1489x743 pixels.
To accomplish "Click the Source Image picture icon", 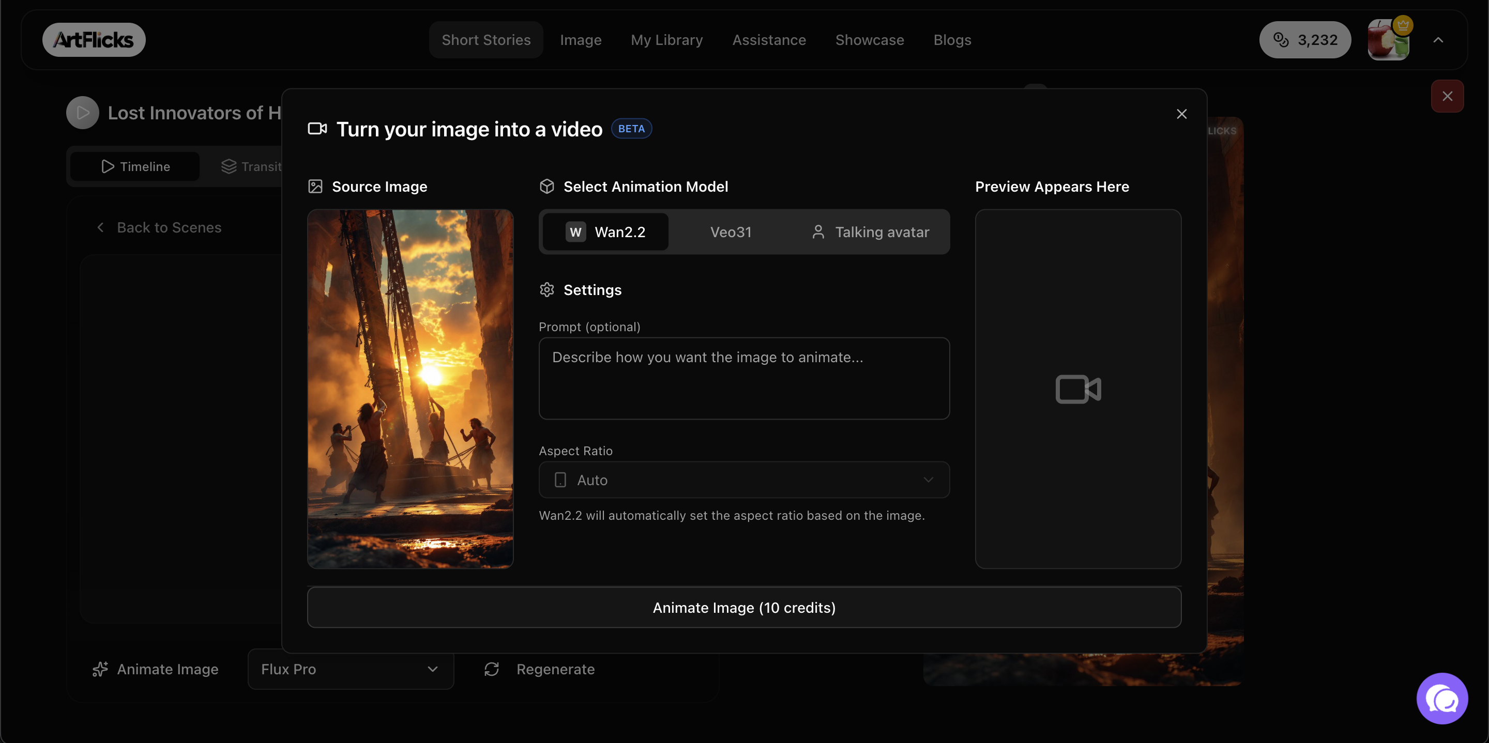I will [315, 186].
